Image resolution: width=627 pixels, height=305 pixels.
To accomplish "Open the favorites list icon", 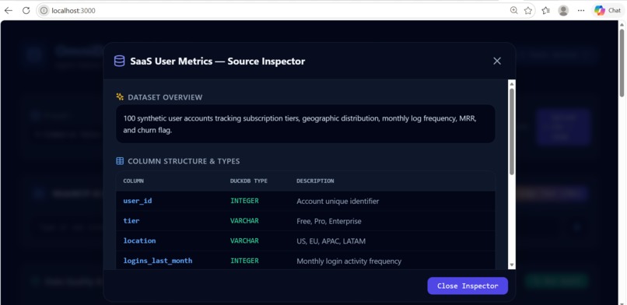I will [546, 11].
